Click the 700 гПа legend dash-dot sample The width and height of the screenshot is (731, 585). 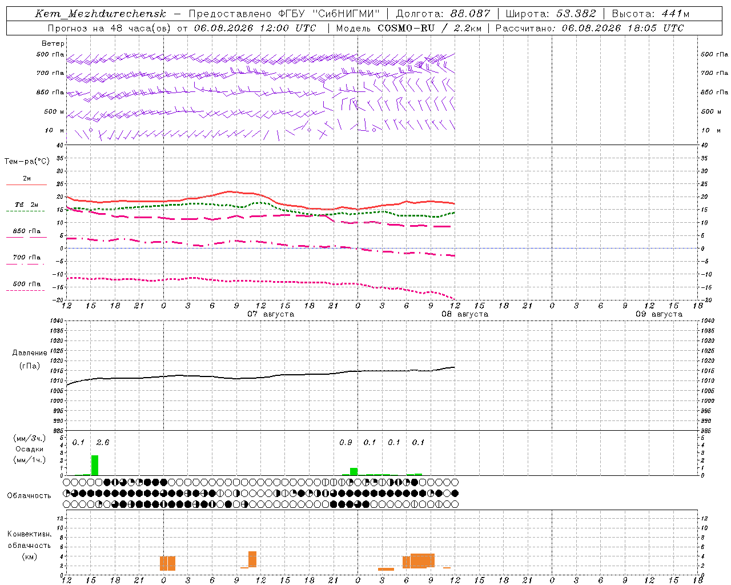25,264
